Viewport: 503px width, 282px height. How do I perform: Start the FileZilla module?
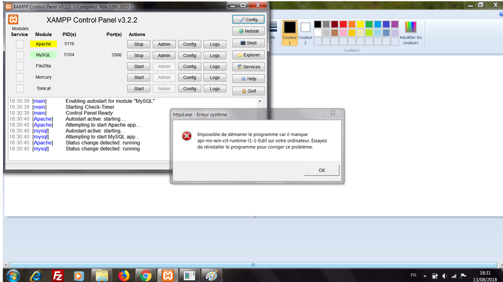pyautogui.click(x=139, y=67)
